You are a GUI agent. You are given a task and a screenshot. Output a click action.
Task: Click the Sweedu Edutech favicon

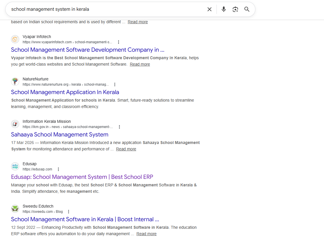[15, 209]
